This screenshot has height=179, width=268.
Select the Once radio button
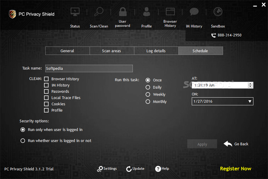148,80
